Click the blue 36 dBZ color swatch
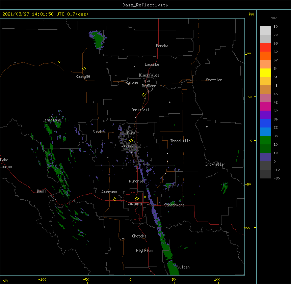Screen dimensions: 291x284 [x=265, y=123]
